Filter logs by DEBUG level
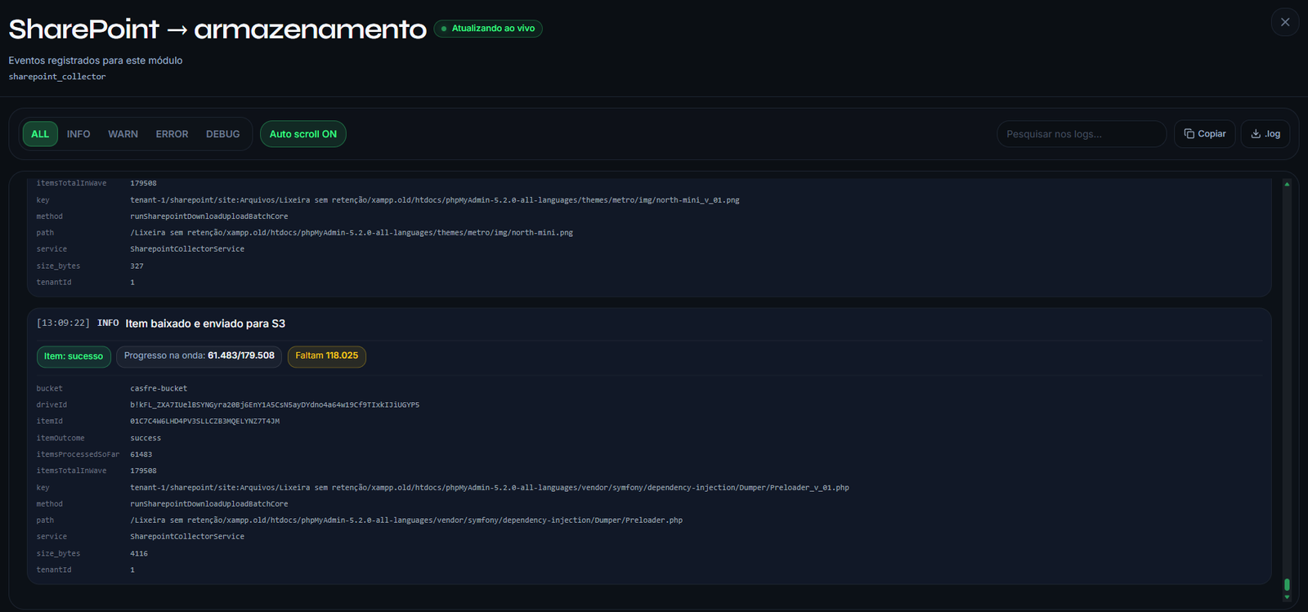Screen dimensions: 1308x612 pos(222,134)
